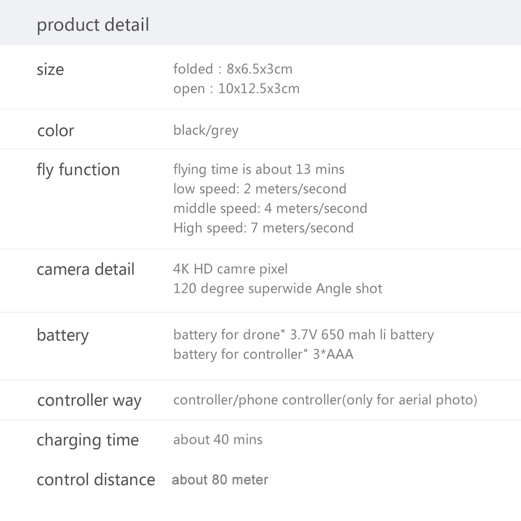Viewport: 521px width, 521px height.
Task: Select the open size 10x12.5x3cm text
Action: (x=236, y=89)
